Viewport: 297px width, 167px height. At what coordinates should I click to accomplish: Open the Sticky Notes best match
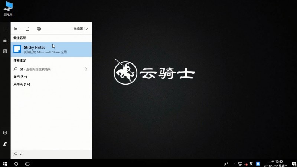pyautogui.click(x=51, y=49)
